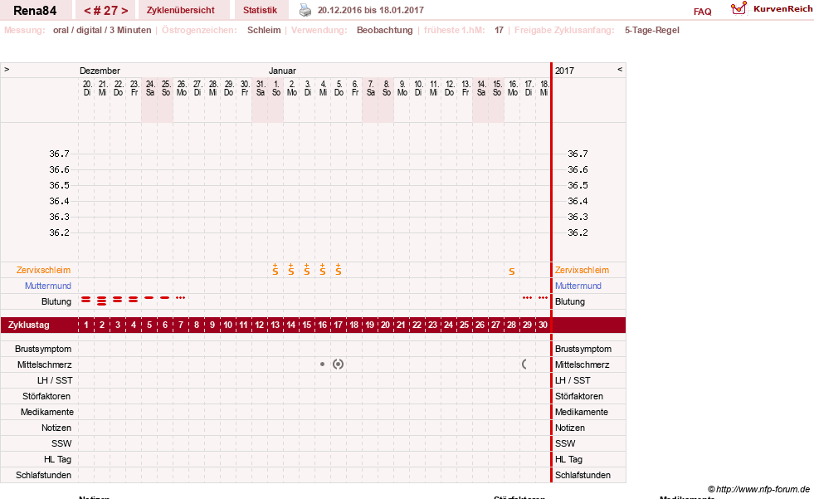Click the printer icon

305,10
